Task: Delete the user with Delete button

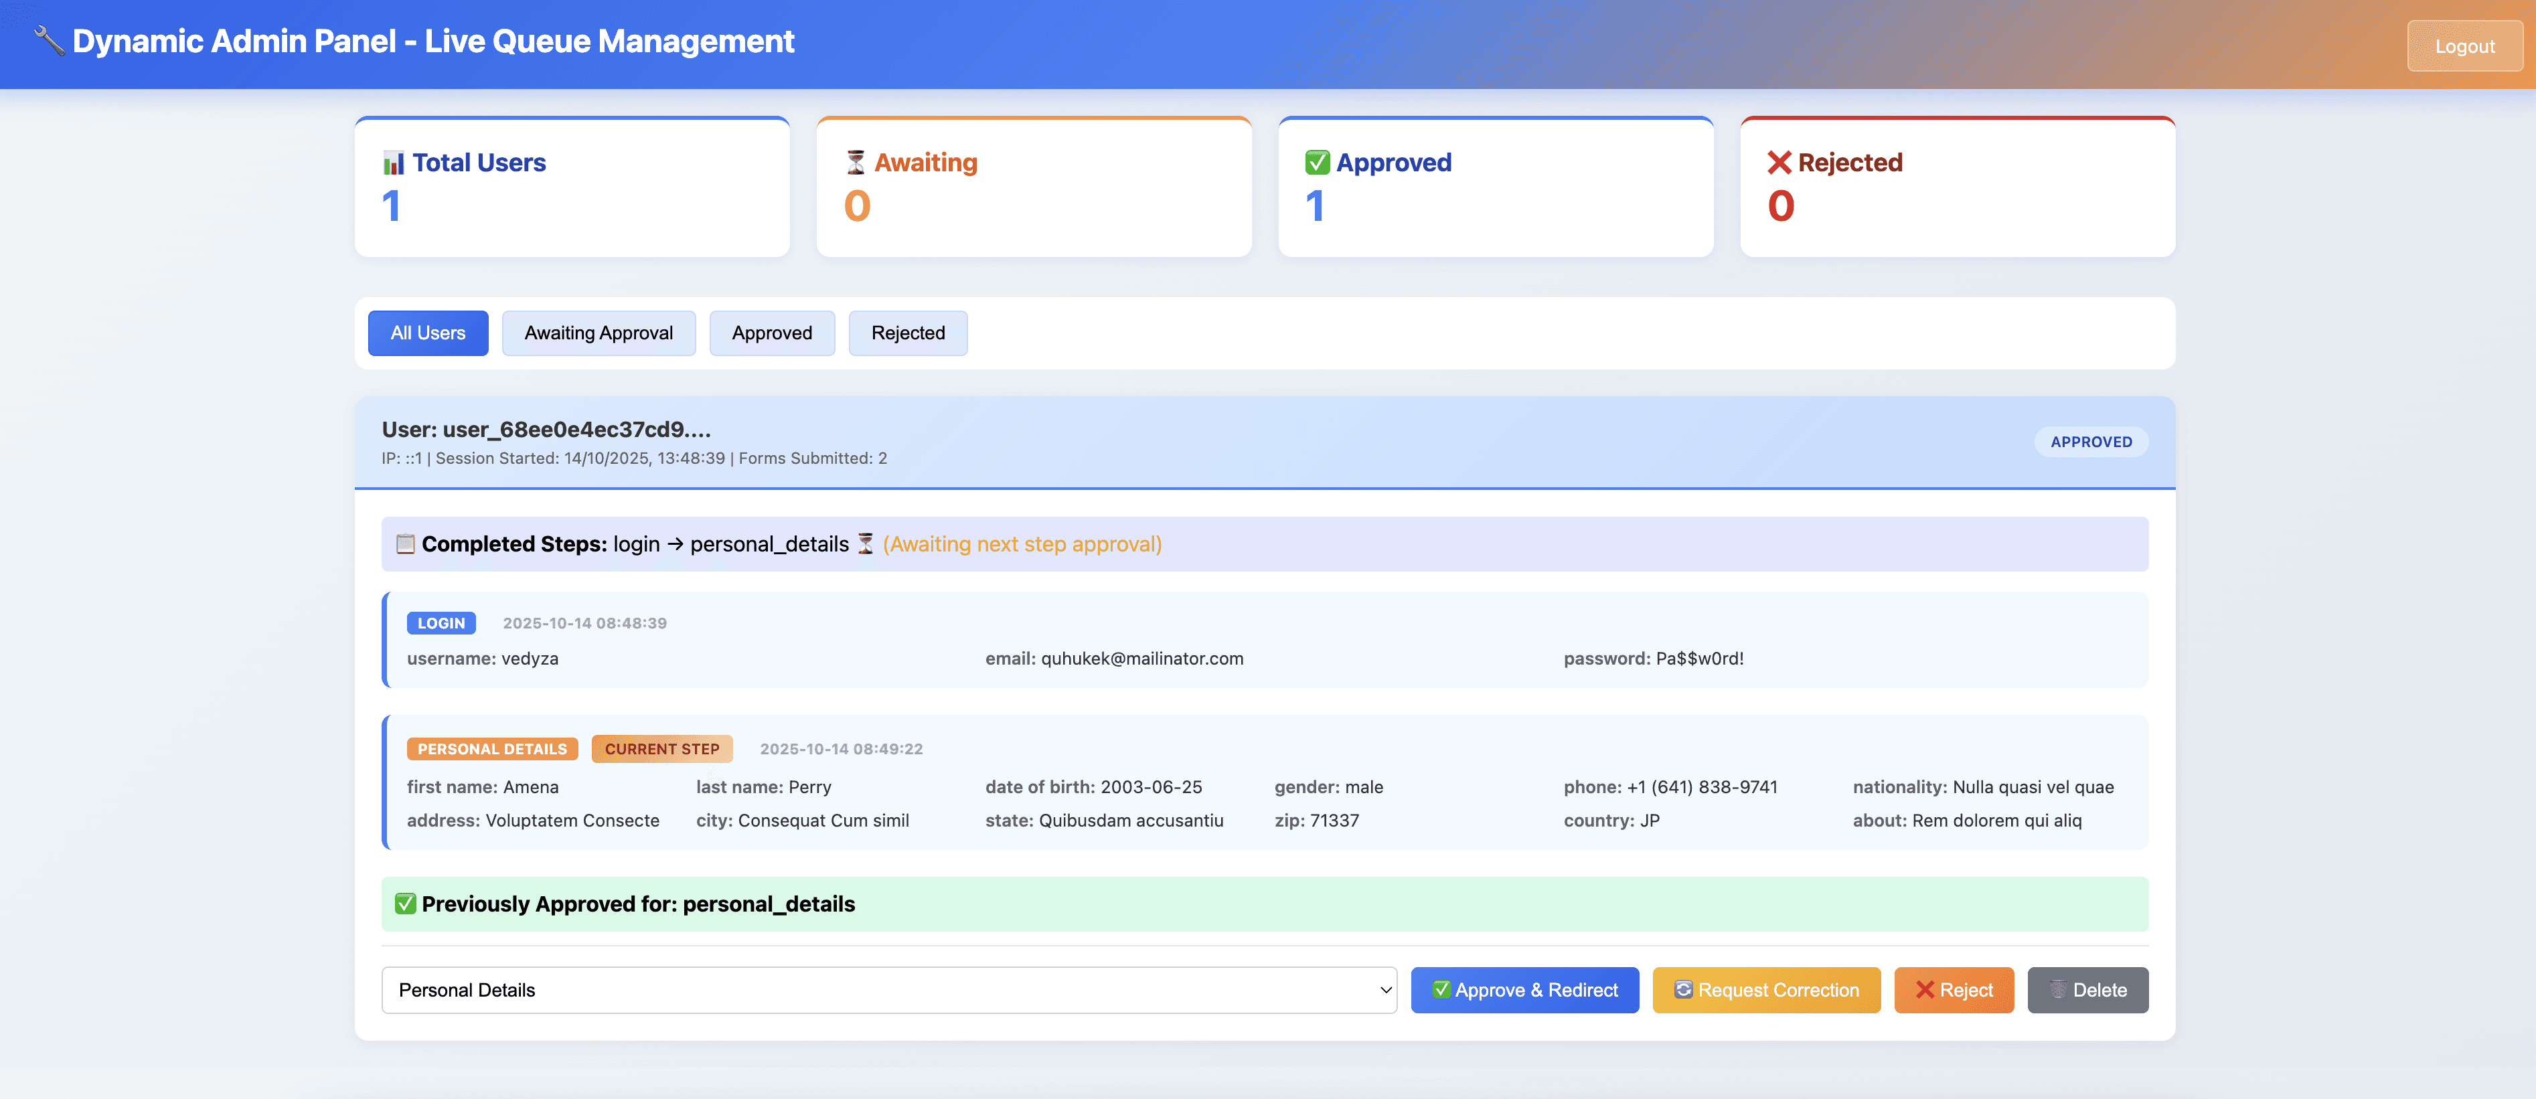Action: point(2088,990)
